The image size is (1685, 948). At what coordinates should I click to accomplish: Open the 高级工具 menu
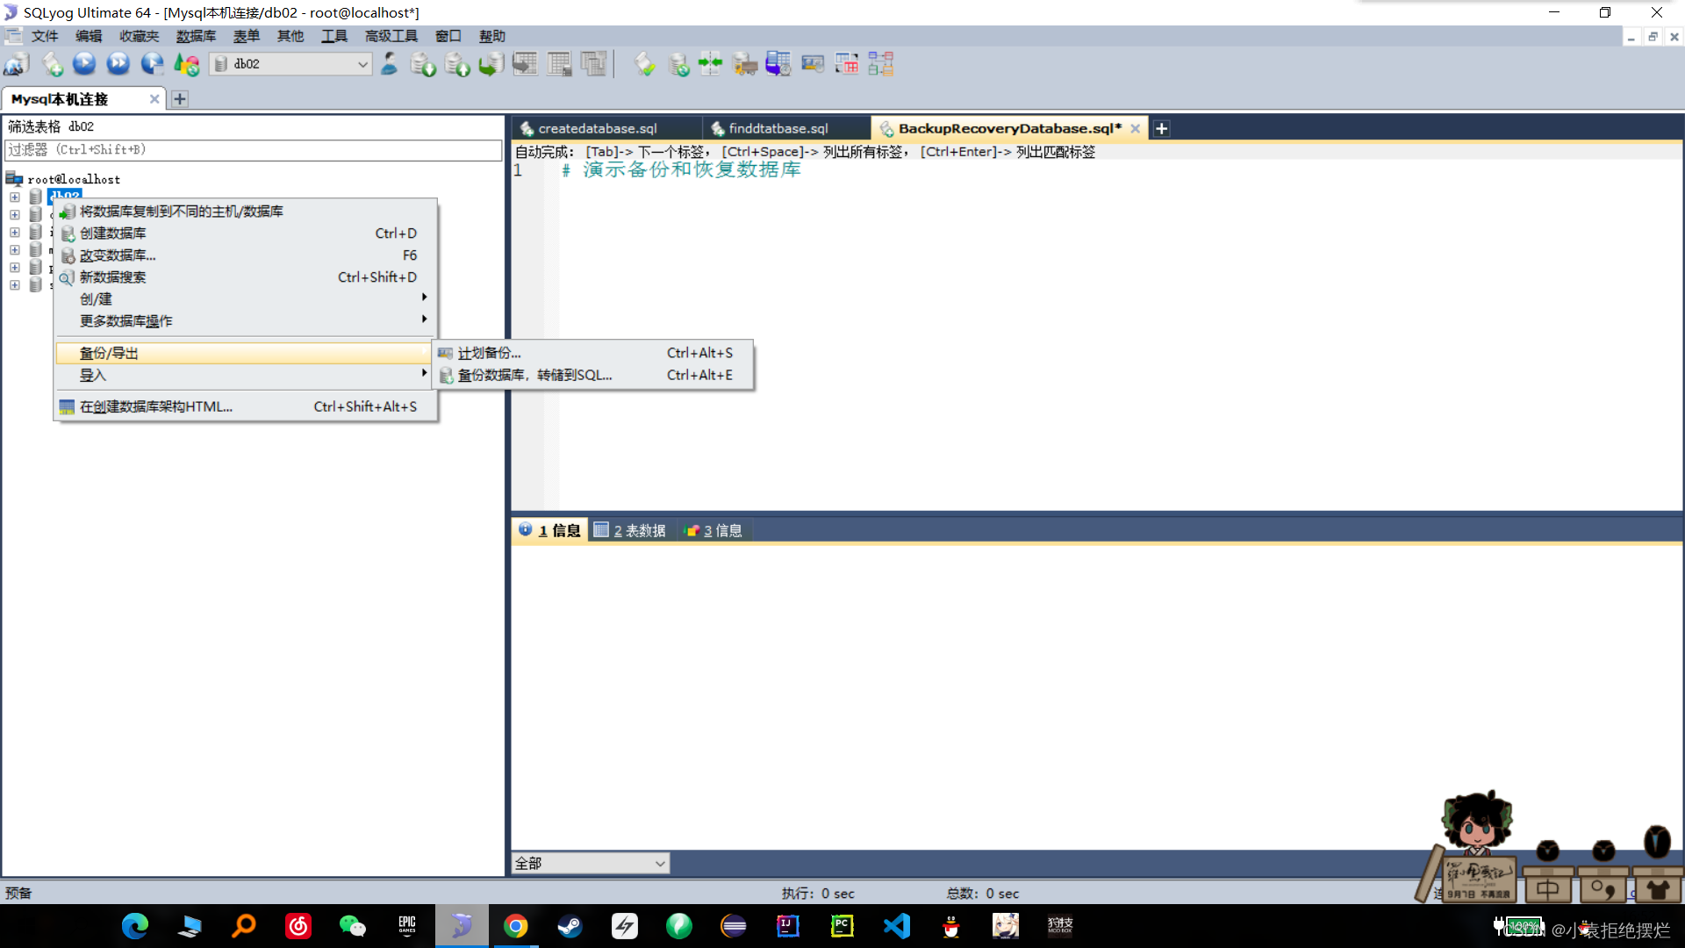click(391, 36)
